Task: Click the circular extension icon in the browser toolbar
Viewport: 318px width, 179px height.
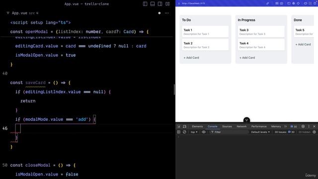Action: 294,3
